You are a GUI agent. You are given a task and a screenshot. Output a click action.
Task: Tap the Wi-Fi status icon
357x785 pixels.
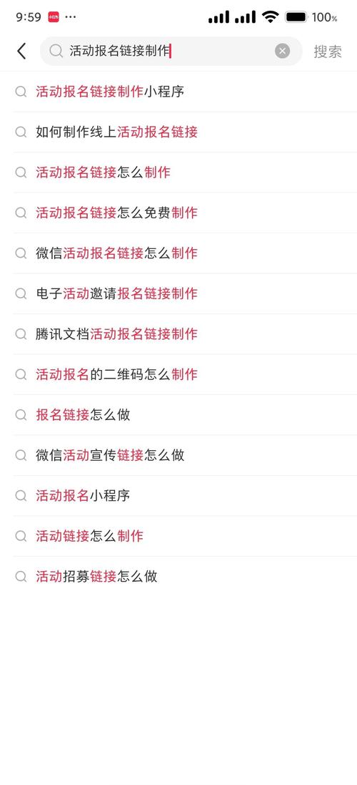pos(270,17)
